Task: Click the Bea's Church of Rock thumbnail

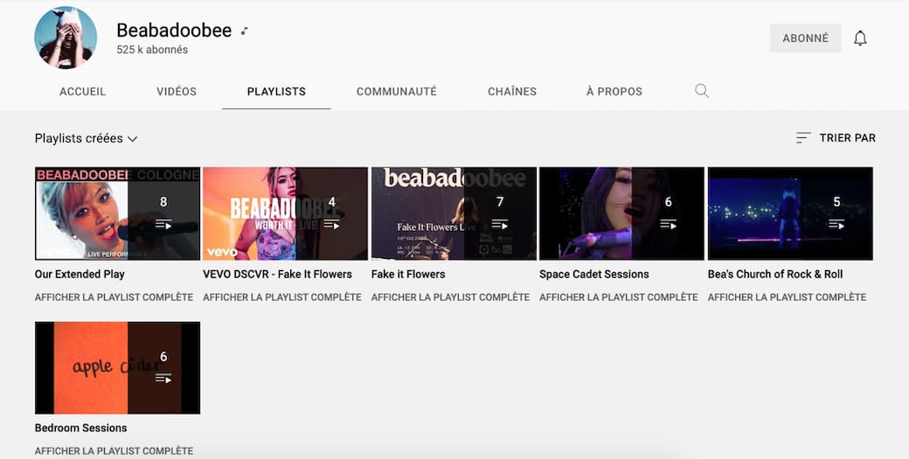Action: (790, 213)
